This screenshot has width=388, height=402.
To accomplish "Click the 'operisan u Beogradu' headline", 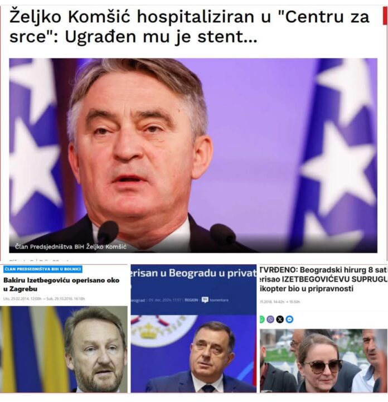I will tap(193, 273).
